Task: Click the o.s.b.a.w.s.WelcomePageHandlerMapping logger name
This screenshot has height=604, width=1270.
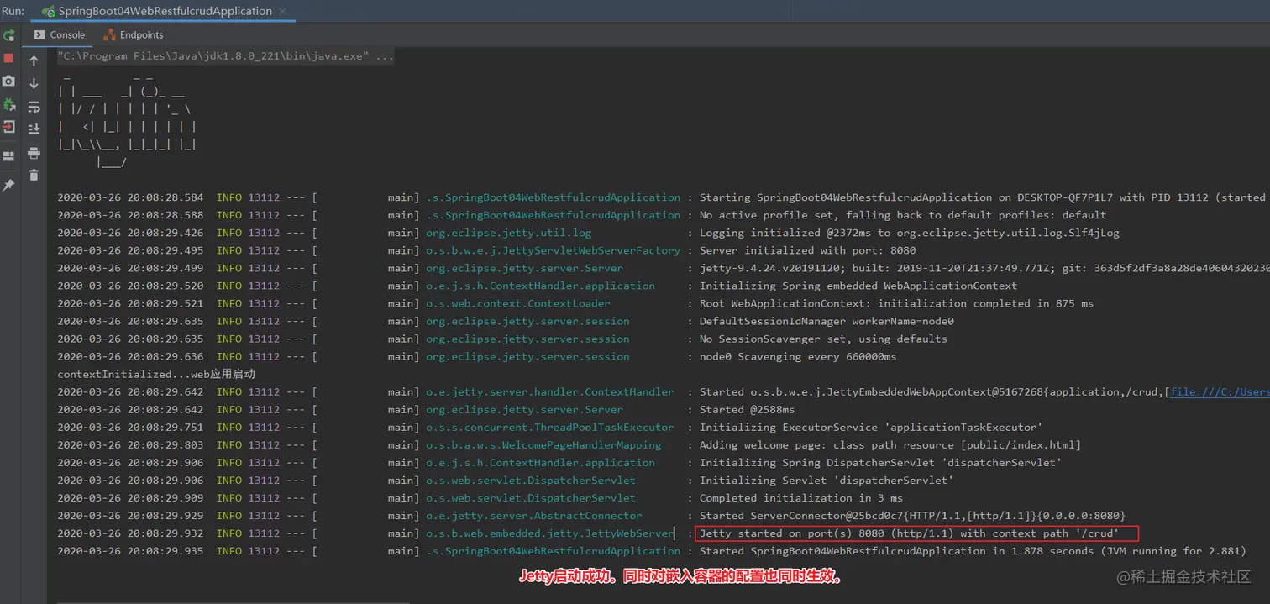Action: click(x=543, y=445)
